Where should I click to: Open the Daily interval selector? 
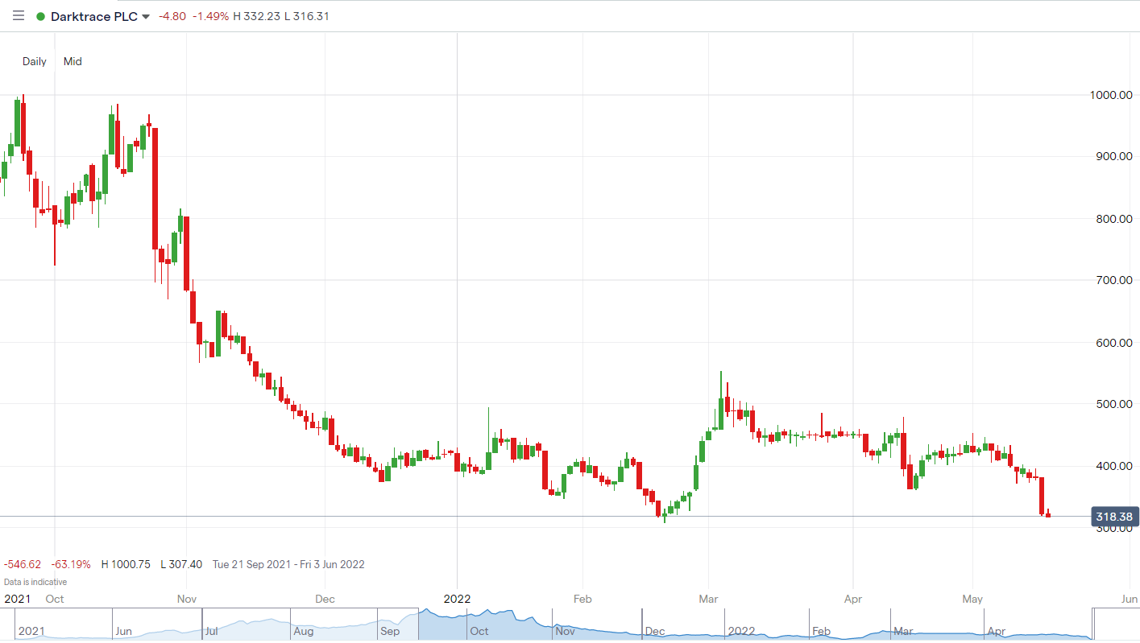click(35, 61)
